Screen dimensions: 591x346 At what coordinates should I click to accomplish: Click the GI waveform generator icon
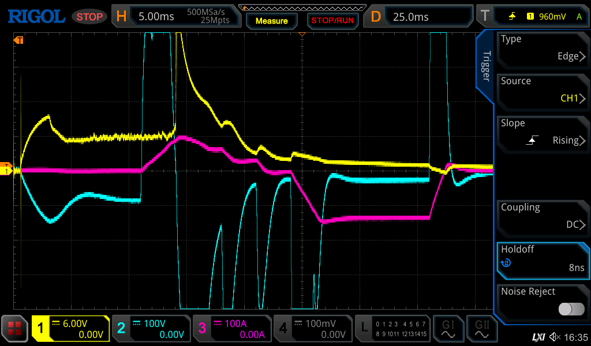[x=448, y=329]
